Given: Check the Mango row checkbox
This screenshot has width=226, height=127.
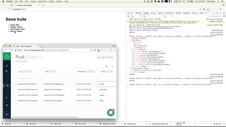Looking at the screenshot, I should pos(13,84).
